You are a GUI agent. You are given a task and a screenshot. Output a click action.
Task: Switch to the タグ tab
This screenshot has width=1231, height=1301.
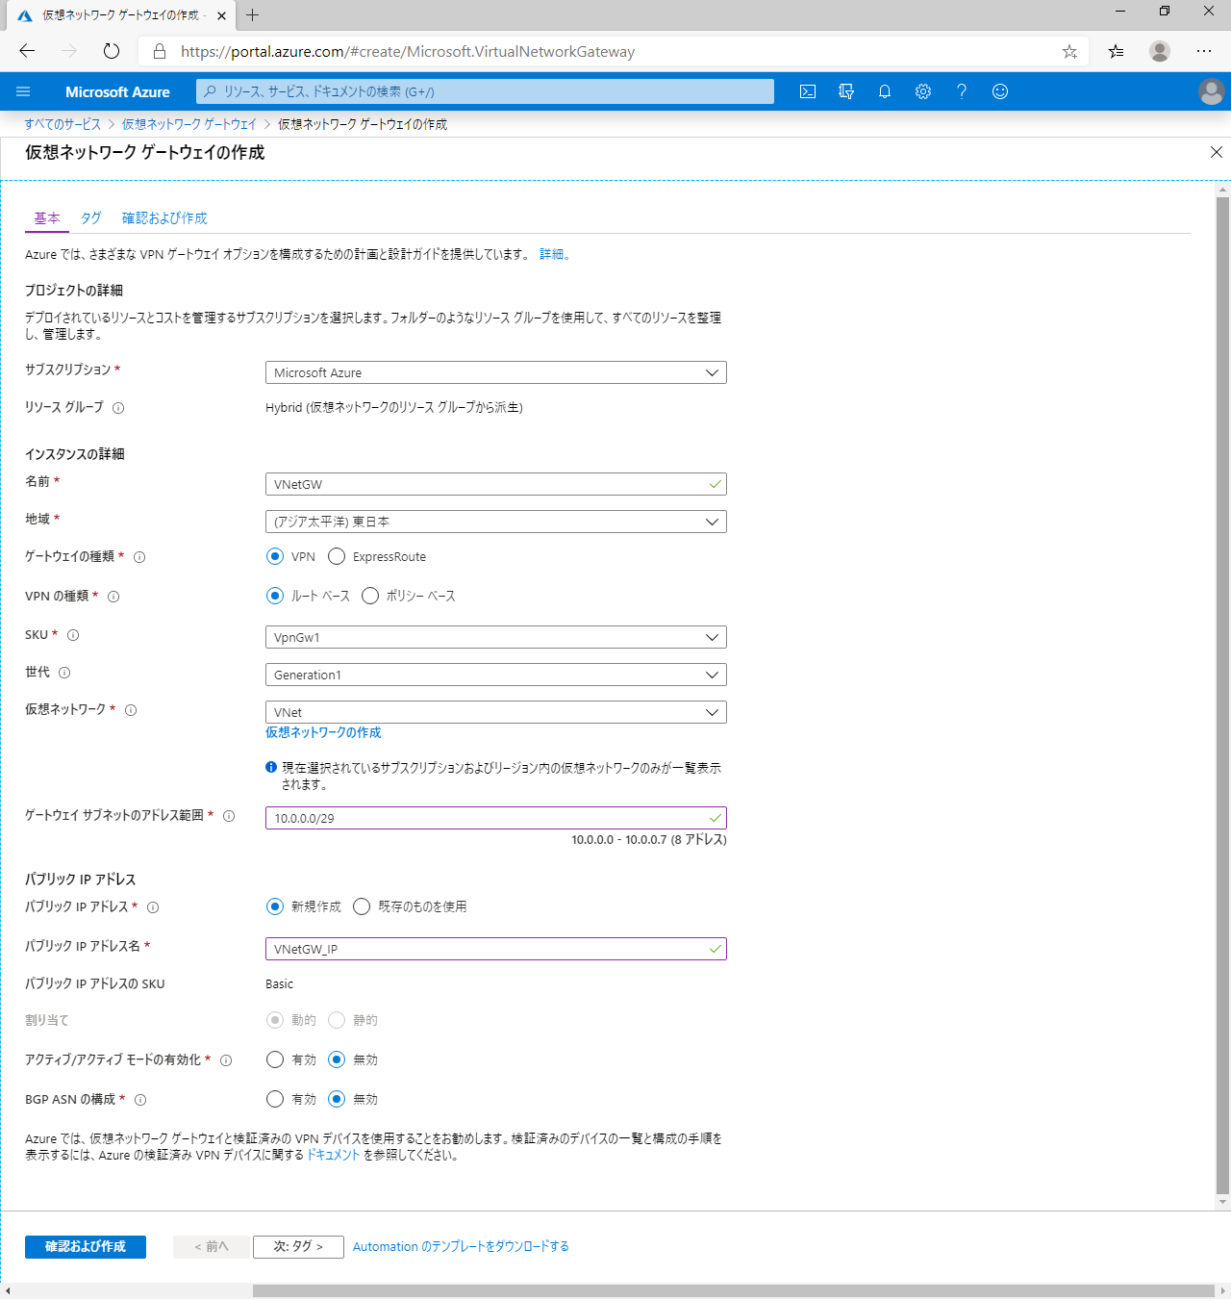tap(91, 218)
